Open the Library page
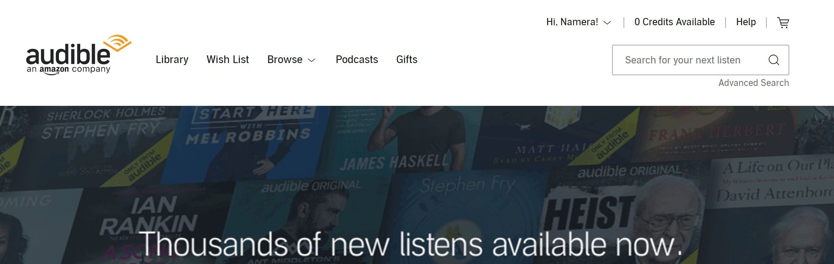Screen dimensions: 834x264 click(172, 60)
